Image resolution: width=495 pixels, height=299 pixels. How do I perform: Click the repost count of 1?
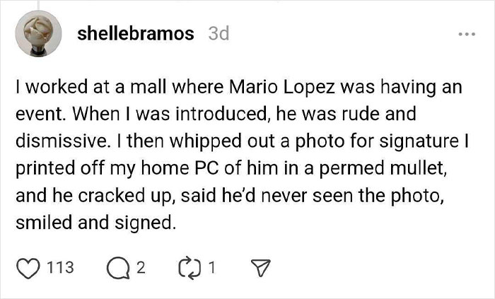point(213,267)
